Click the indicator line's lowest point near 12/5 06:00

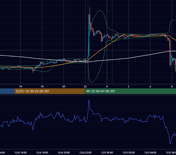tap(170, 144)
